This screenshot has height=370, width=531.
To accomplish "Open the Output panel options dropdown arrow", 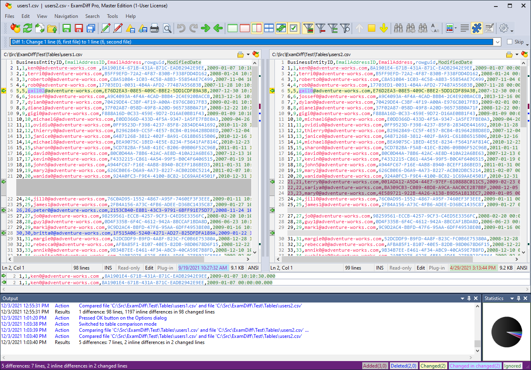I will click(463, 298).
